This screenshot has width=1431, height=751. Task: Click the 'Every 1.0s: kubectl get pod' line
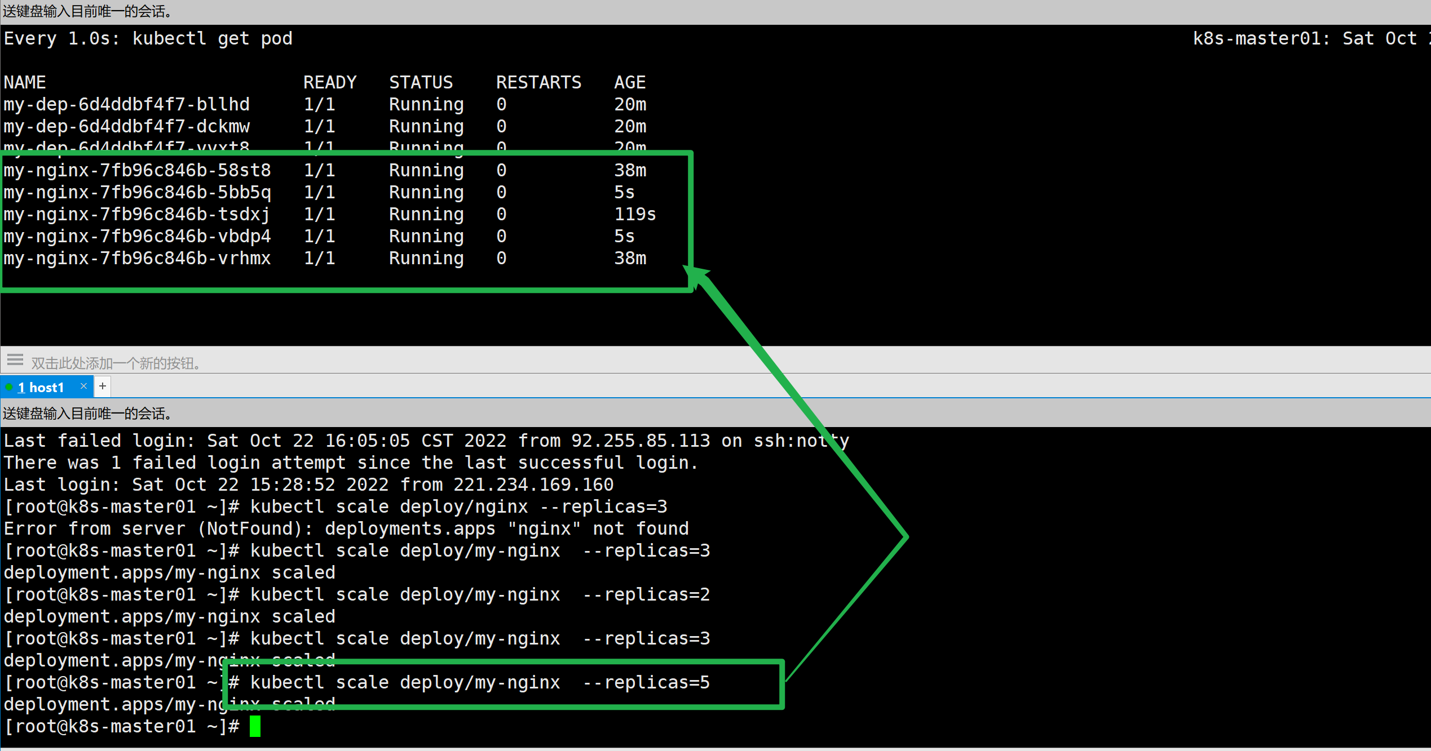click(x=148, y=38)
